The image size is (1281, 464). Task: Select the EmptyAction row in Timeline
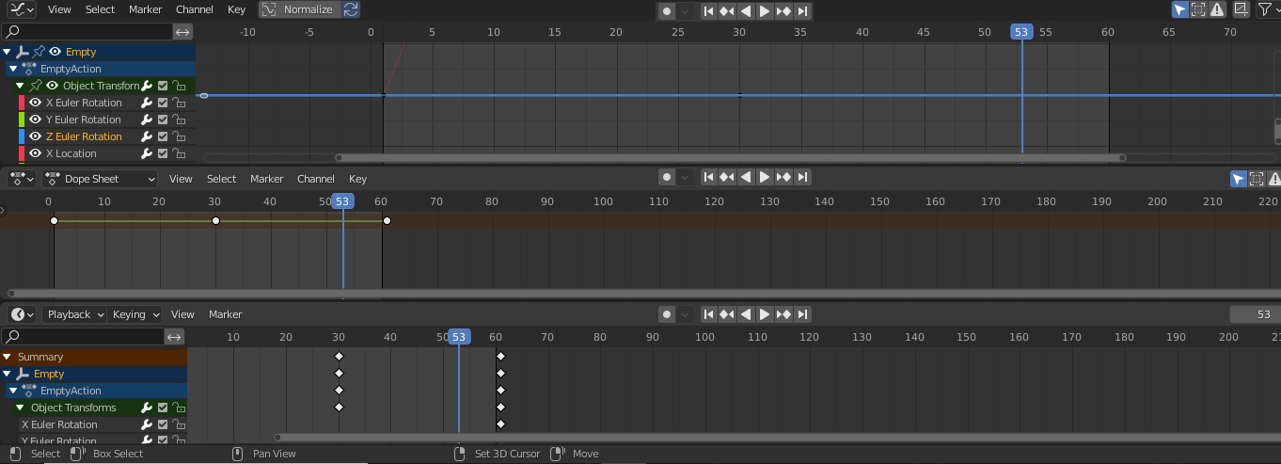(x=94, y=391)
